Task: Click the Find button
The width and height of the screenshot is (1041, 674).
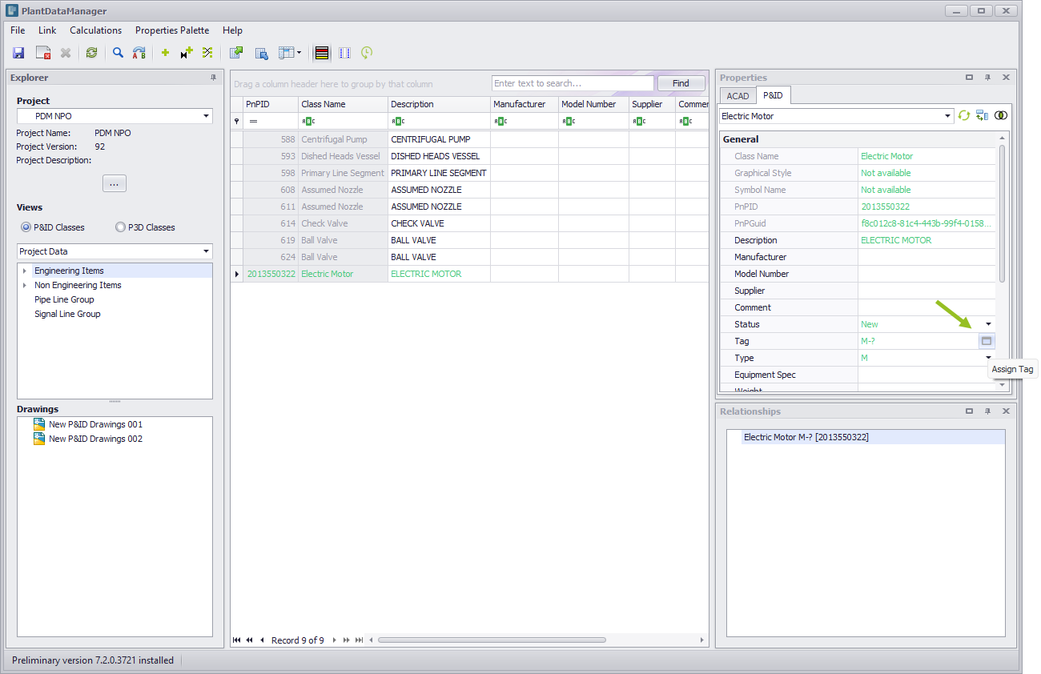Action: pyautogui.click(x=681, y=83)
